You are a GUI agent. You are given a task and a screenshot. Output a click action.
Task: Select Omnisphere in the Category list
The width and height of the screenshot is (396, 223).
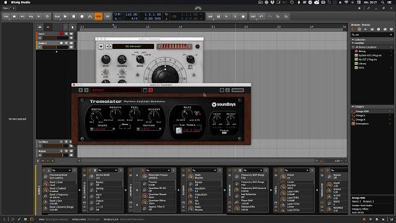coord(362,124)
